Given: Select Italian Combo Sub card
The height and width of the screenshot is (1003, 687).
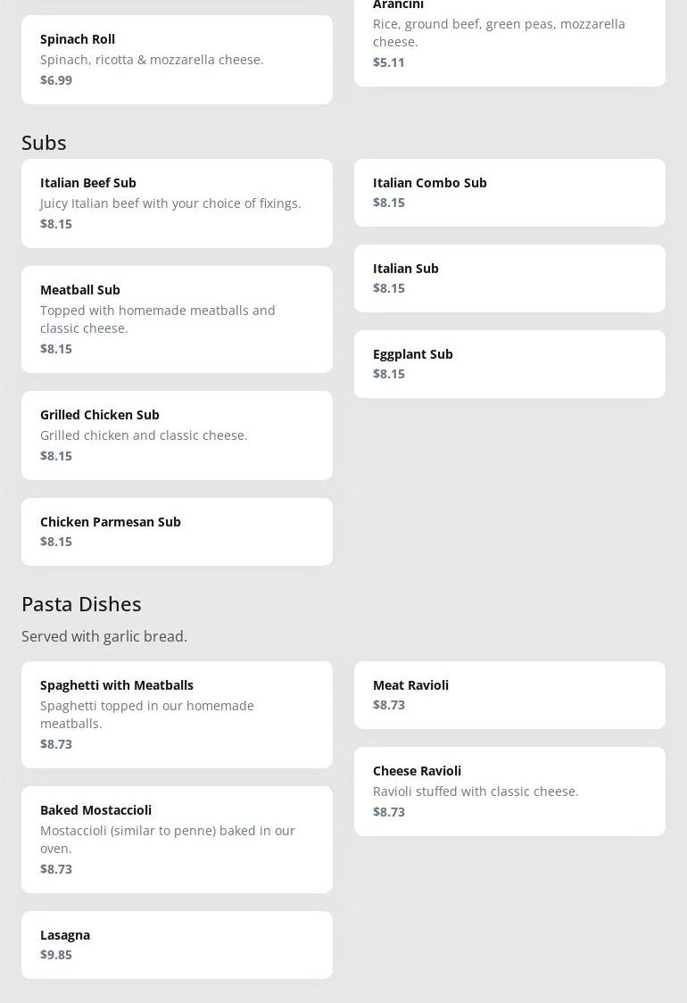Looking at the screenshot, I should (x=509, y=192).
